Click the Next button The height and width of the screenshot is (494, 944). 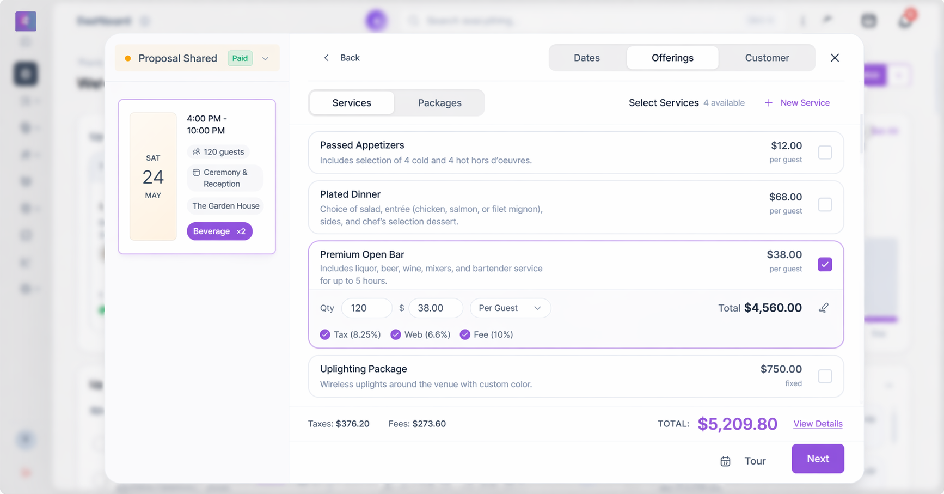coord(818,459)
